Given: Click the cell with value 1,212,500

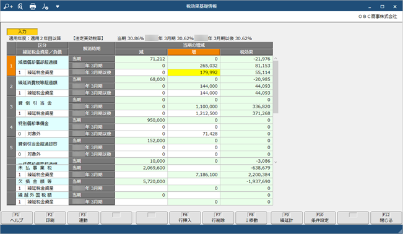Looking at the screenshot, I should [x=194, y=113].
